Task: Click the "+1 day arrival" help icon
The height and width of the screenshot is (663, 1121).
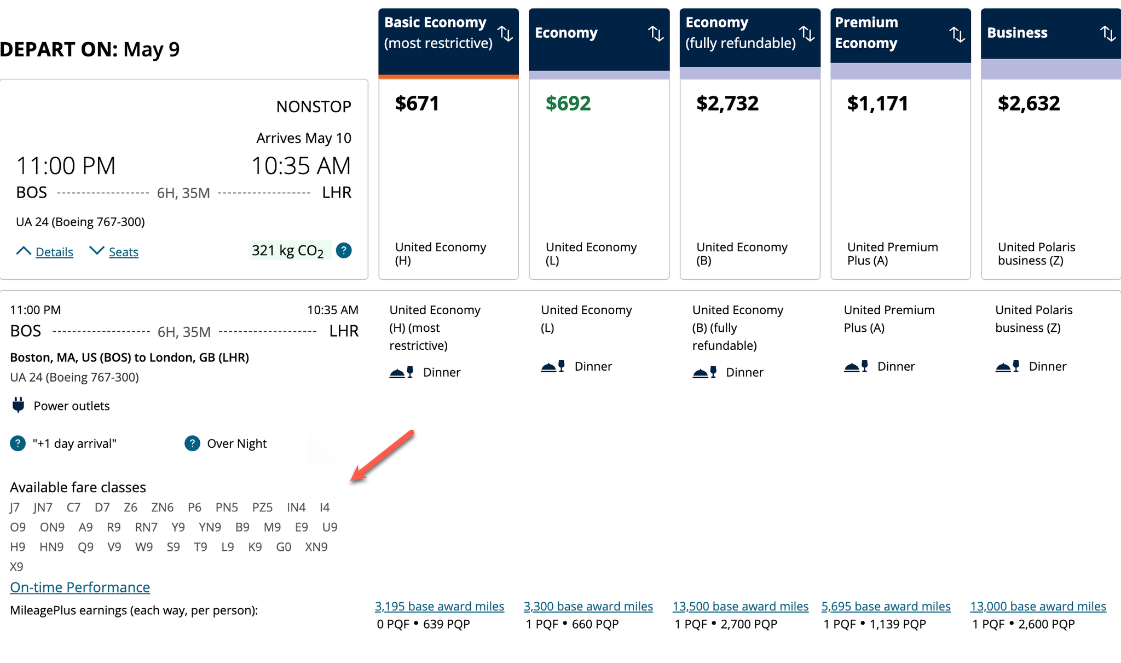Action: pos(18,443)
